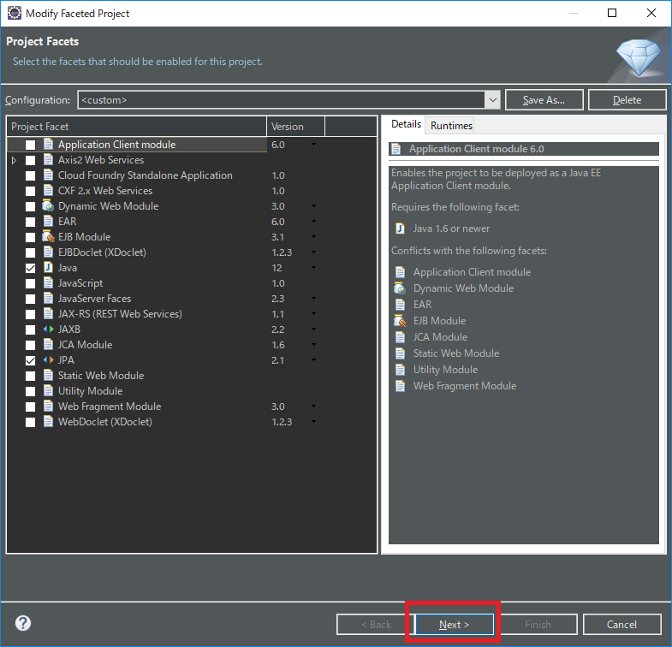
Task: Uncheck the JPA facet checkbox
Action: pos(30,361)
